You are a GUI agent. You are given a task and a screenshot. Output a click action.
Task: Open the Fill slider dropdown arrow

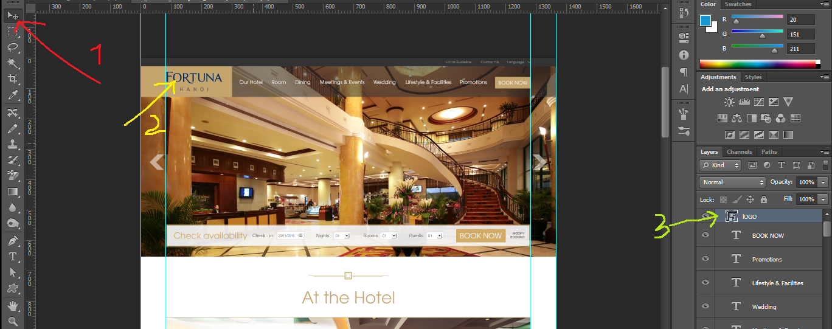point(823,199)
